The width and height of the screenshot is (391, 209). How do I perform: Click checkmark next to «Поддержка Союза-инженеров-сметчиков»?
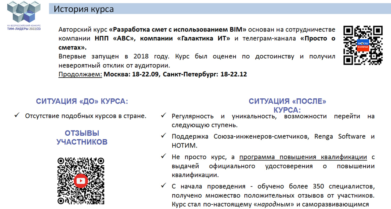(164, 136)
